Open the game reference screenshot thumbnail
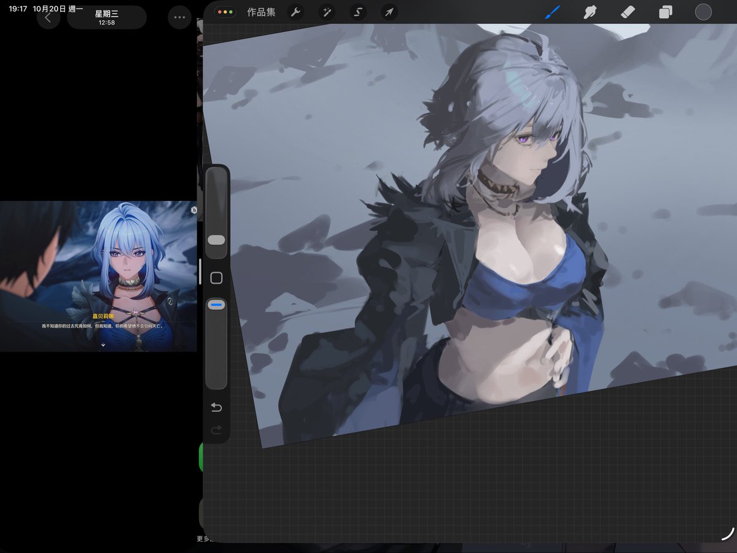 click(98, 276)
